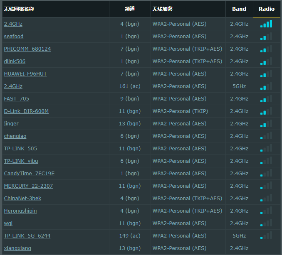Open the D-Link_DIR-600M network link
The image size is (282, 255).
(26, 111)
